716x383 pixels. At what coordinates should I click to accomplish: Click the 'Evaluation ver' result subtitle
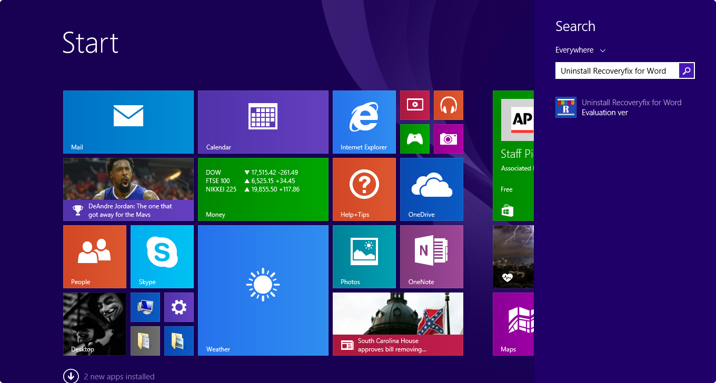(x=605, y=113)
